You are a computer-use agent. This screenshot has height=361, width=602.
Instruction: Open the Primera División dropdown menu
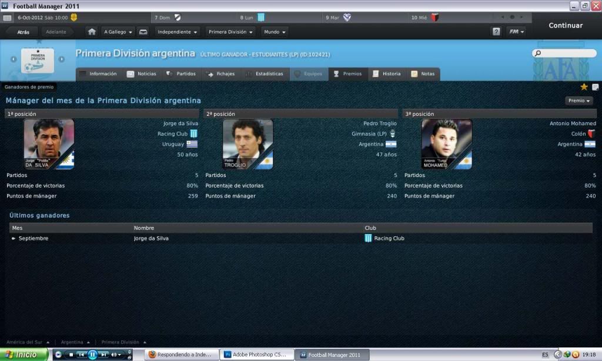coord(230,32)
